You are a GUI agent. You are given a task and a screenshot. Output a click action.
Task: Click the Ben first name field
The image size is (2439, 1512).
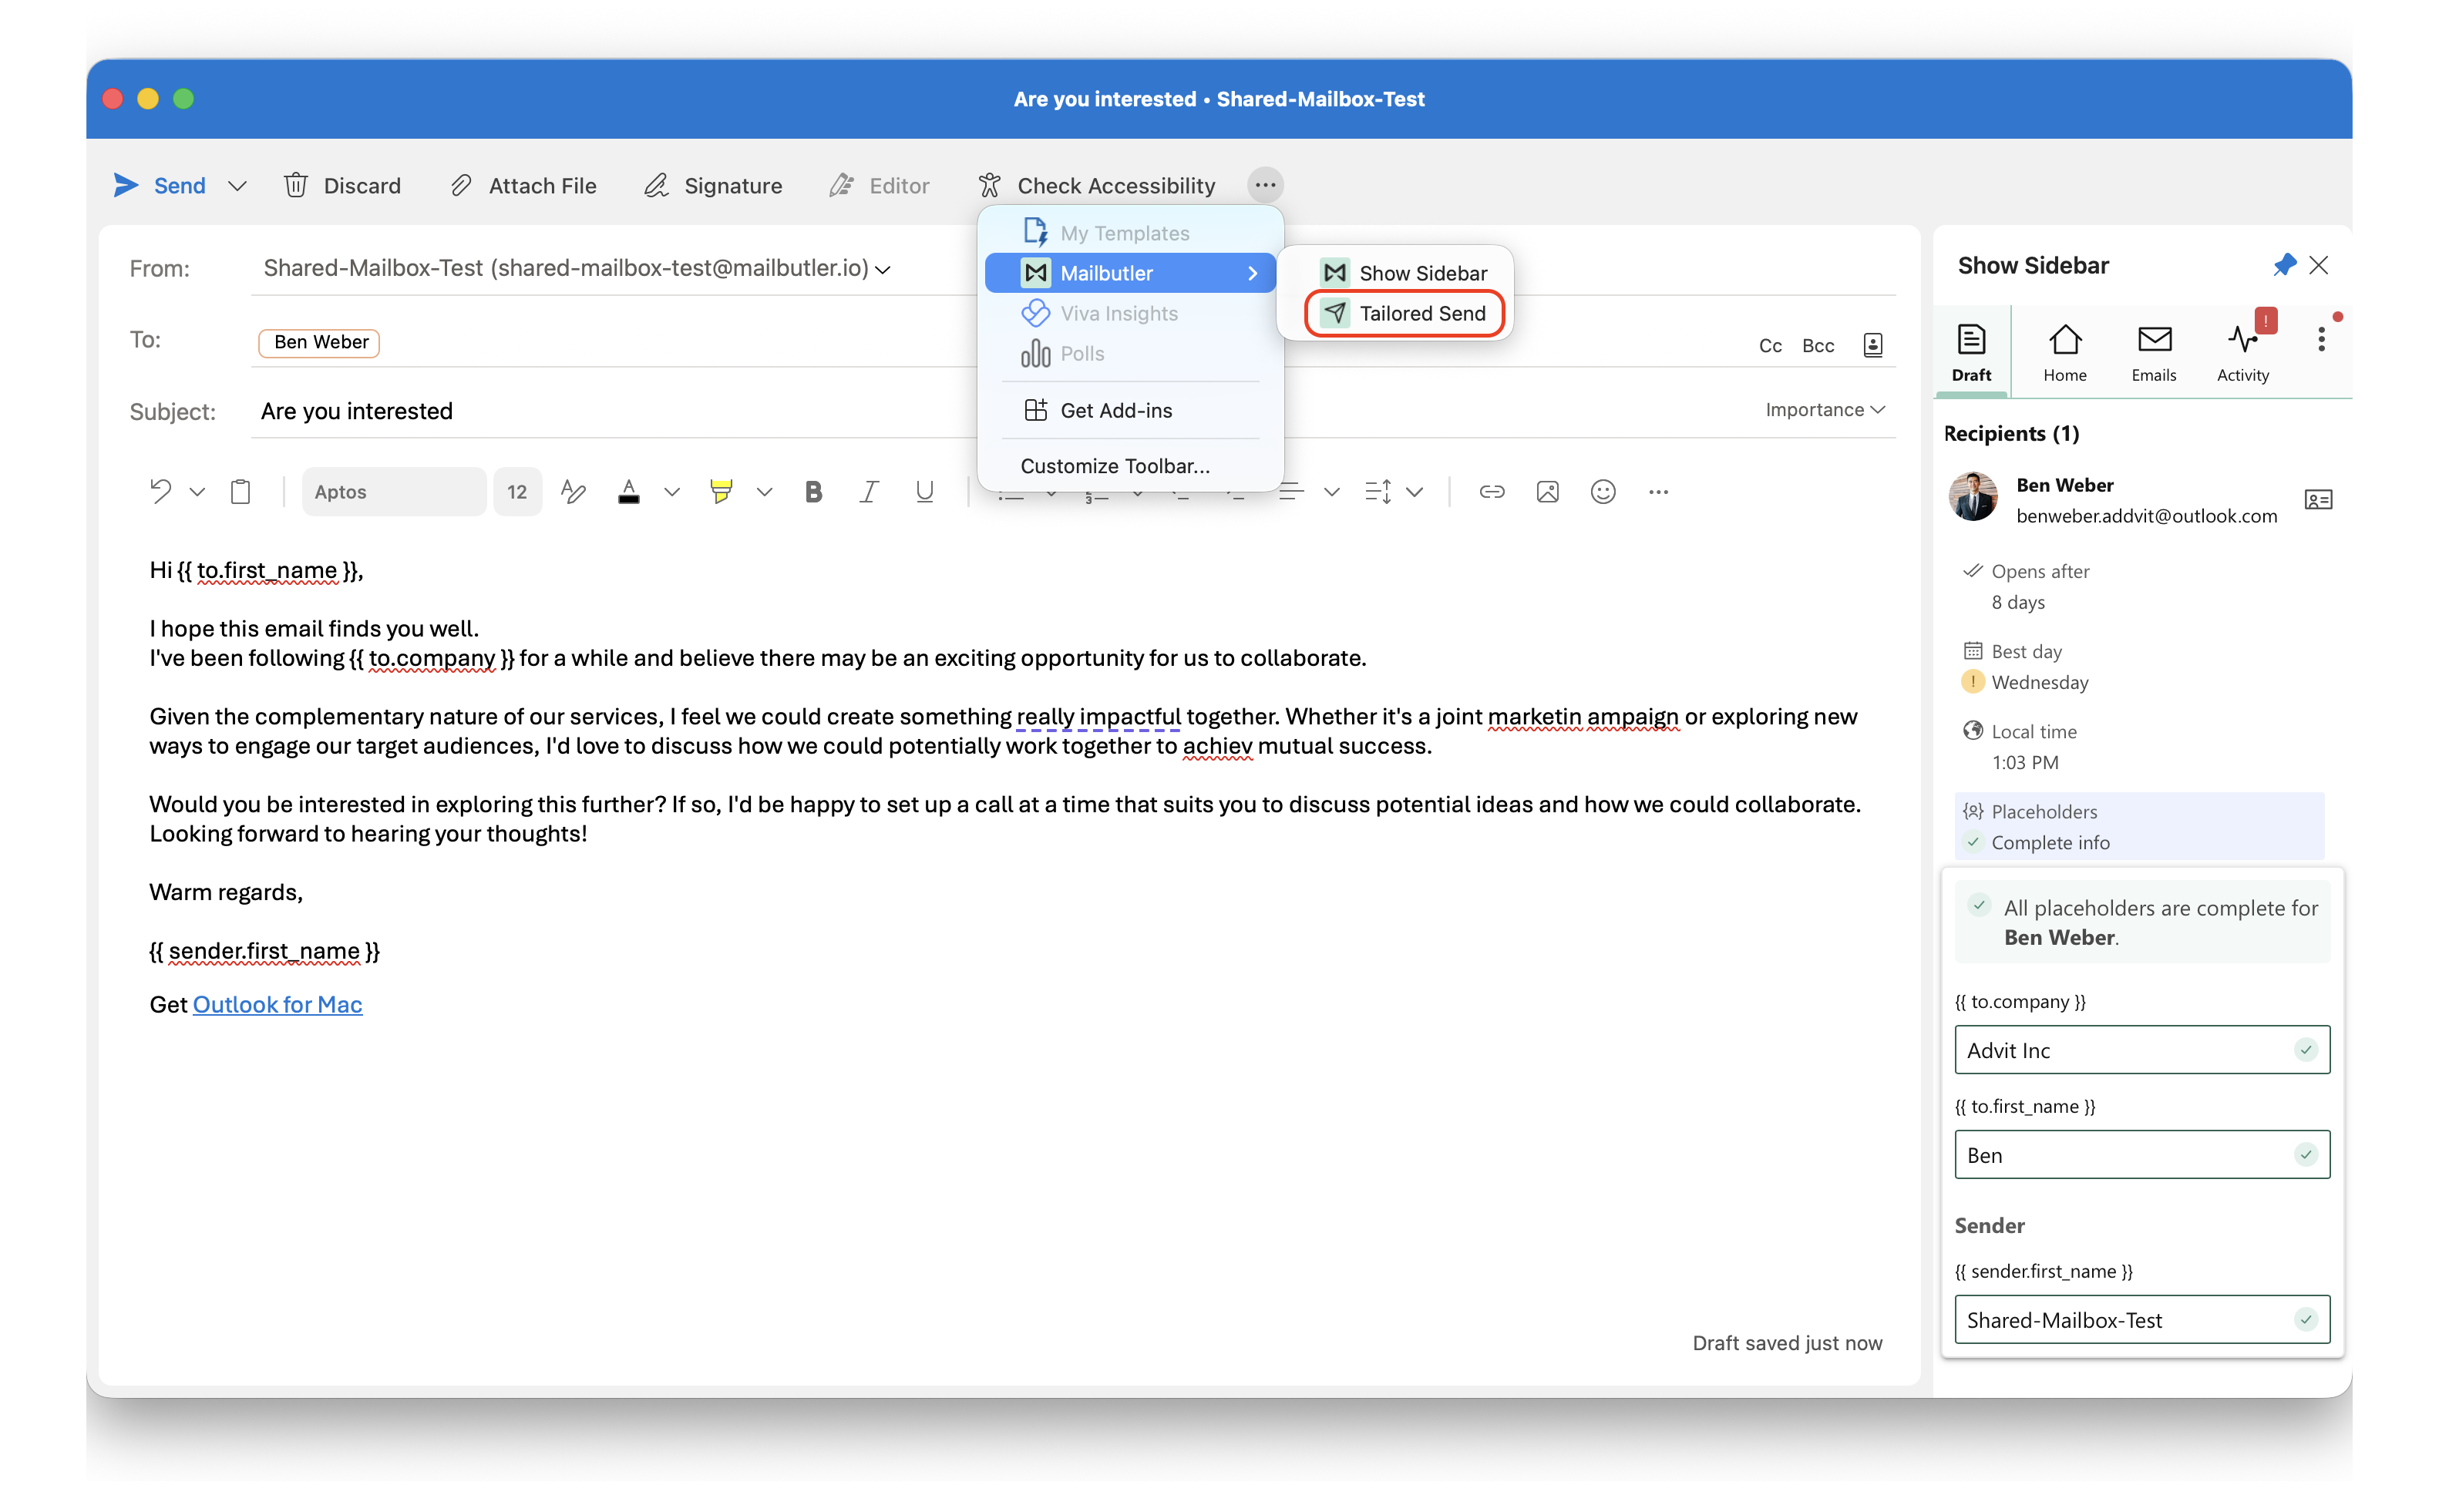2142,1155
